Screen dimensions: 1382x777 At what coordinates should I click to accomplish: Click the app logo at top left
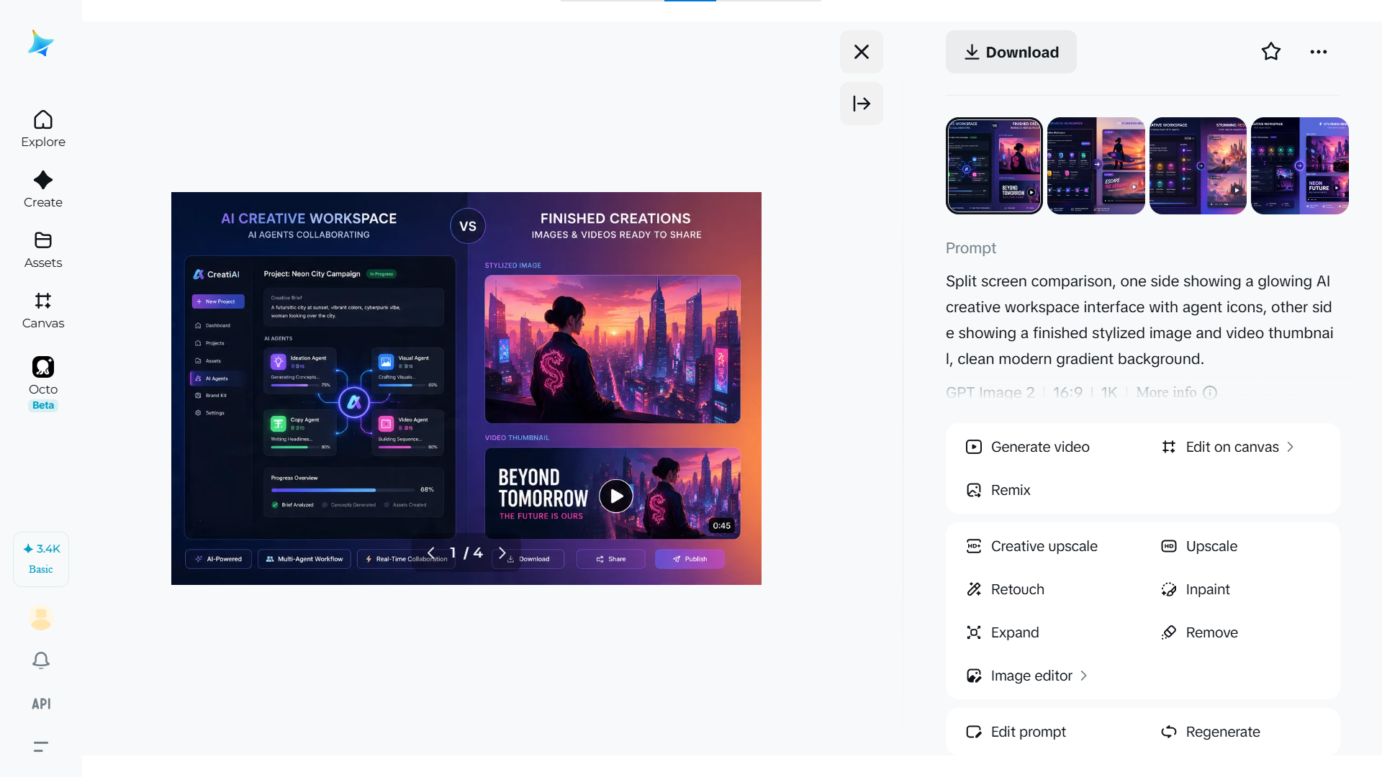pyautogui.click(x=41, y=44)
